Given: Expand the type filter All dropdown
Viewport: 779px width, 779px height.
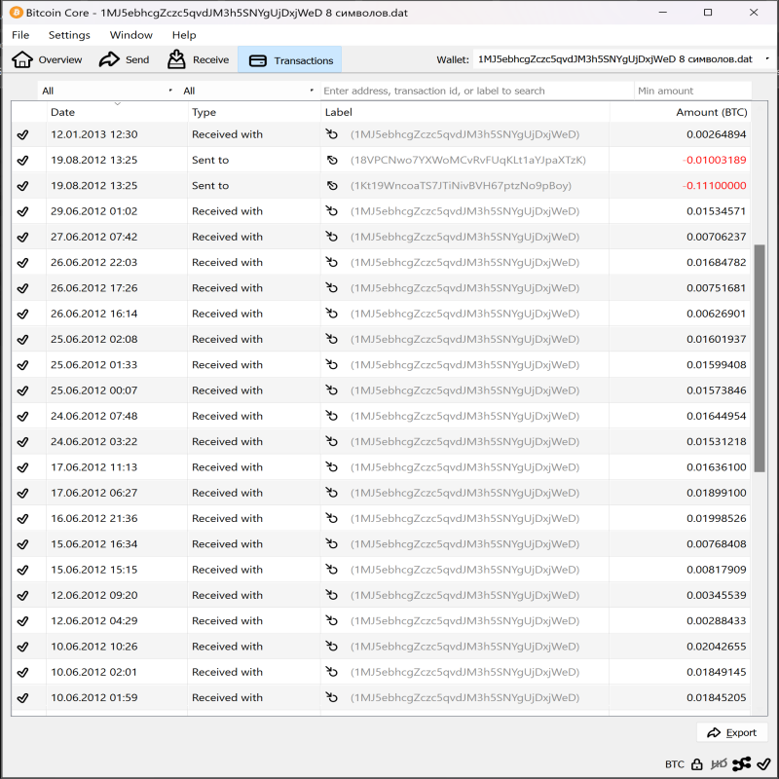Looking at the screenshot, I should (x=249, y=91).
